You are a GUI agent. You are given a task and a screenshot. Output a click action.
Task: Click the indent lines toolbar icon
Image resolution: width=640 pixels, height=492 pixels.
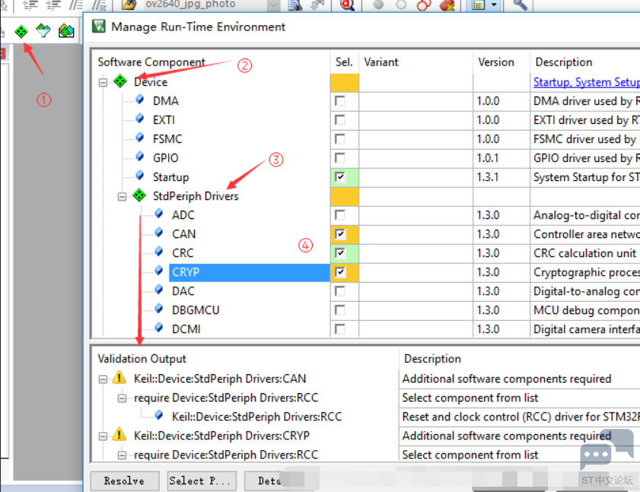tap(30, 5)
